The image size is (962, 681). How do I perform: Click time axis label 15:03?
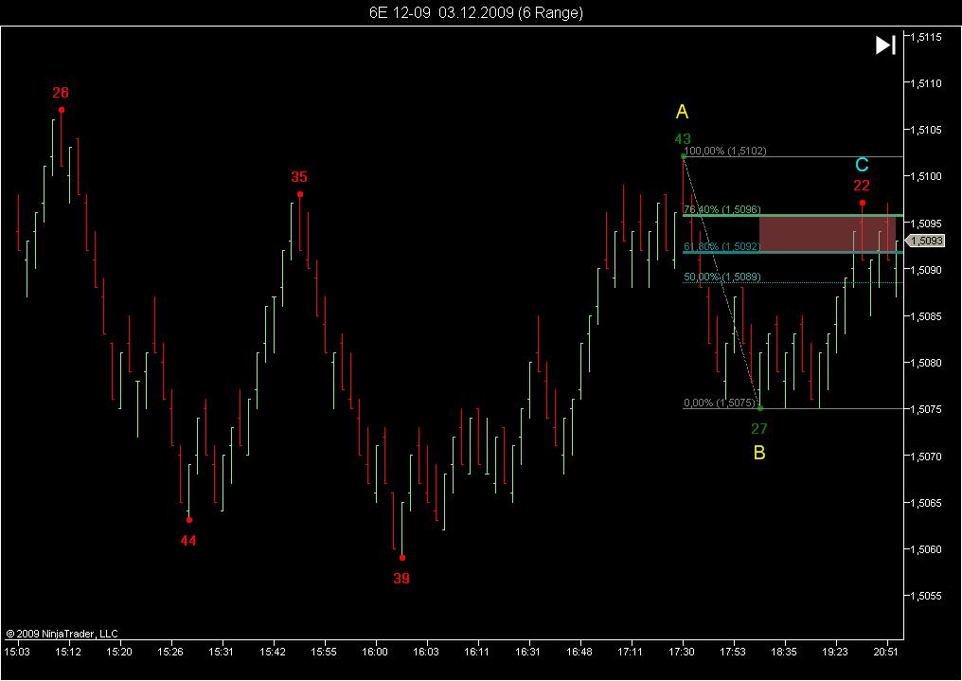[x=17, y=652]
